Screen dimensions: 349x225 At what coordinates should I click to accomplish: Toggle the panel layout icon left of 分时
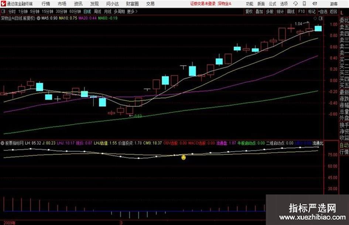pos(3,11)
